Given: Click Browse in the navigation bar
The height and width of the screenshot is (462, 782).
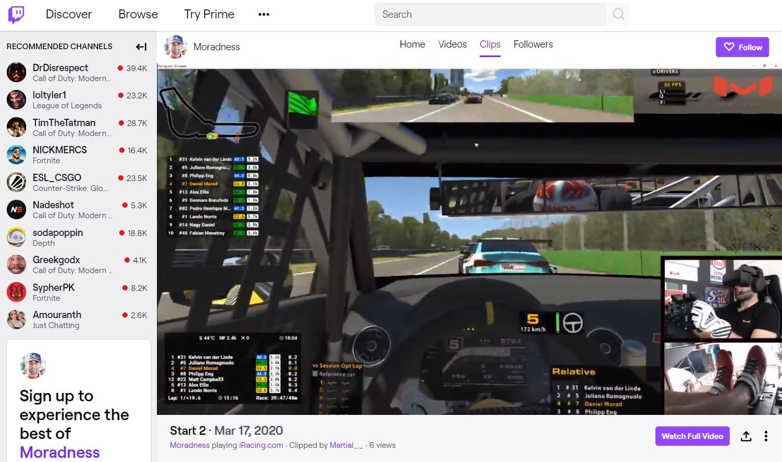Looking at the screenshot, I should coord(138,14).
